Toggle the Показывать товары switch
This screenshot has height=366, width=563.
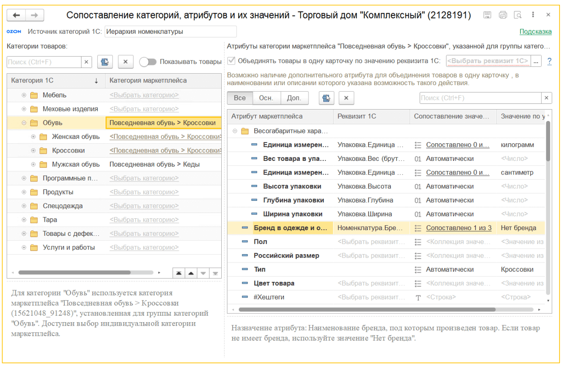click(148, 62)
